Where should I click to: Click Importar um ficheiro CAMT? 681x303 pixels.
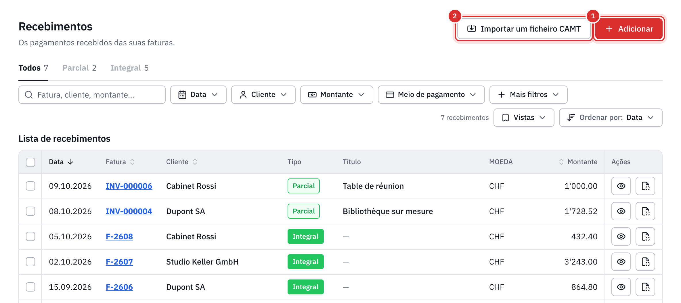(x=524, y=29)
